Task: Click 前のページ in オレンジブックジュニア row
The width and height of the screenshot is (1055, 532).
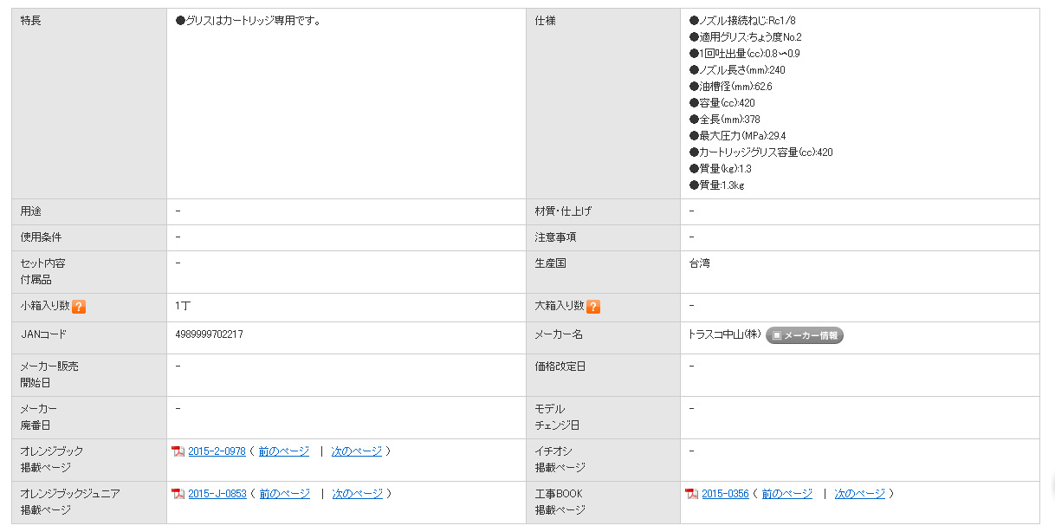Action: [284, 494]
